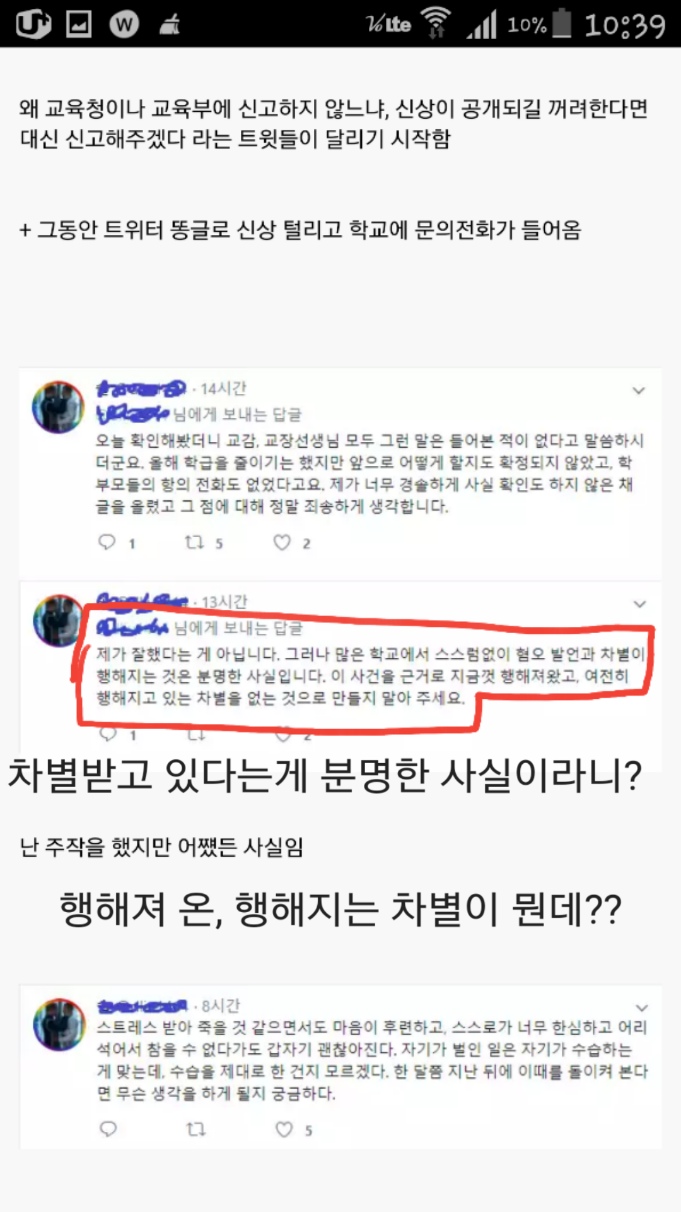681x1212 pixels.
Task: Open profile avatar of the 8시간 tweet
Action: [59, 1024]
